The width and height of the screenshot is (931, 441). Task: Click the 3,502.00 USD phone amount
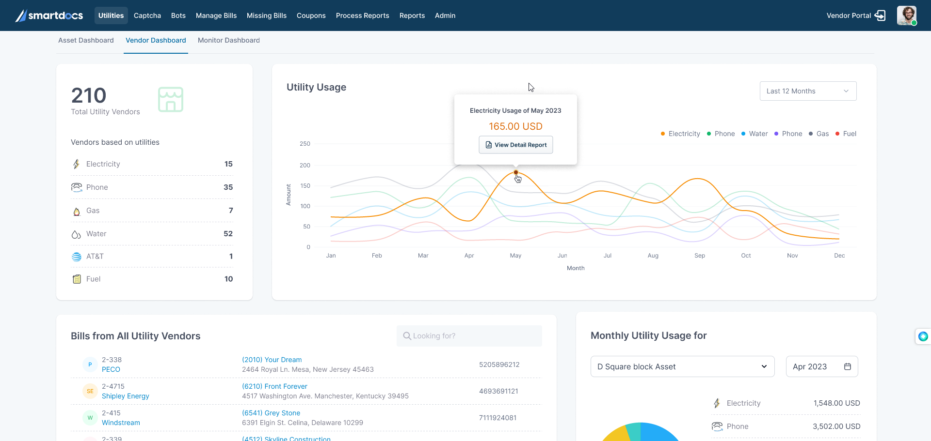837,426
